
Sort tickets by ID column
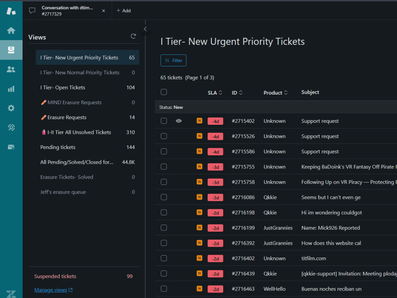click(x=237, y=93)
